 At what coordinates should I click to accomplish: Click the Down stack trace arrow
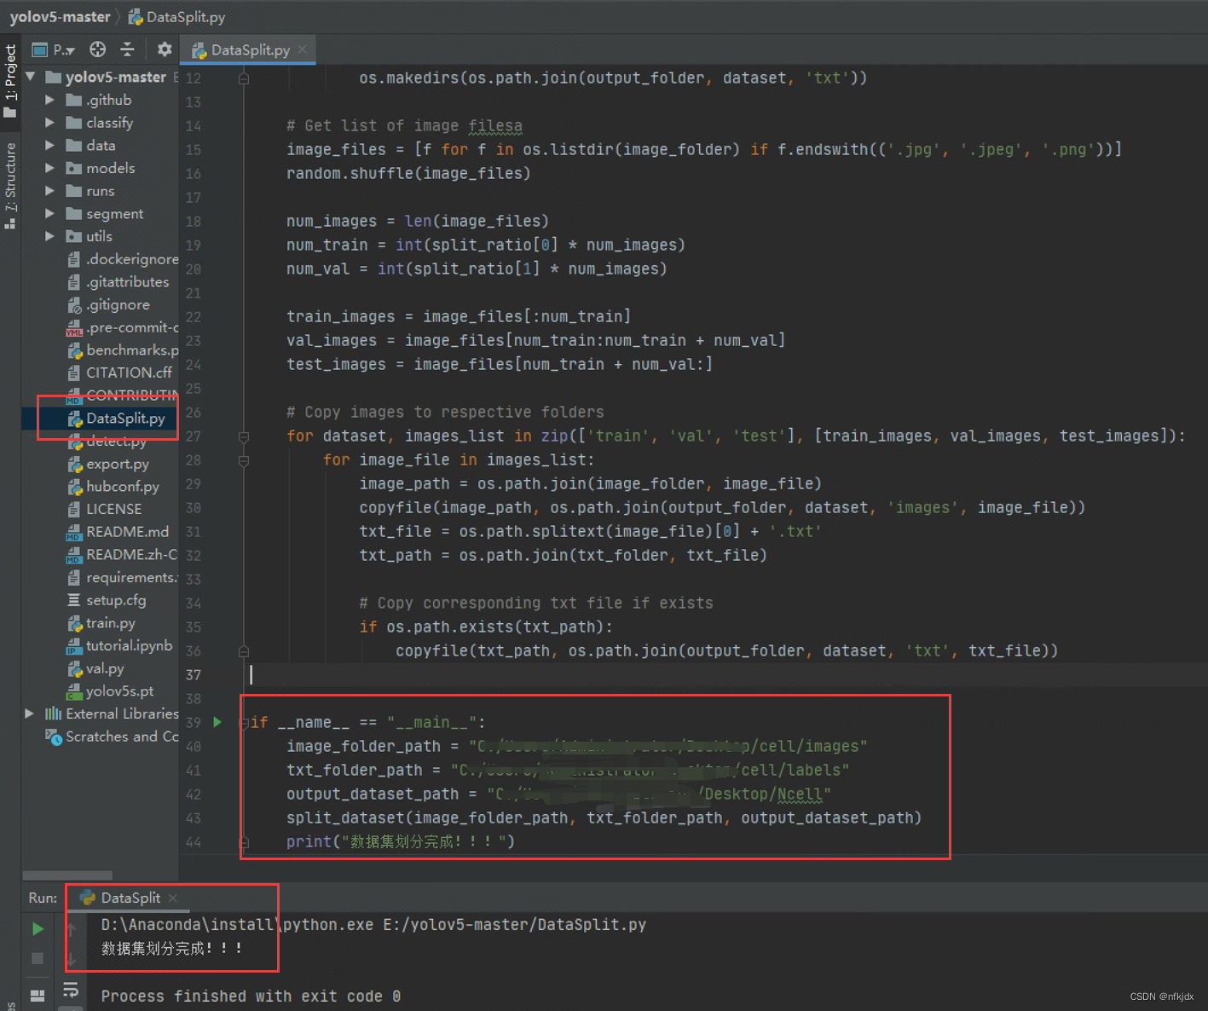click(72, 959)
